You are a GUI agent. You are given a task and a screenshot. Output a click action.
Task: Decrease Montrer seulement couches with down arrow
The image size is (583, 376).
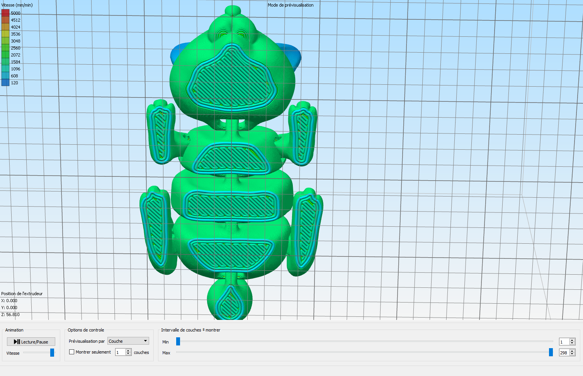click(x=128, y=354)
